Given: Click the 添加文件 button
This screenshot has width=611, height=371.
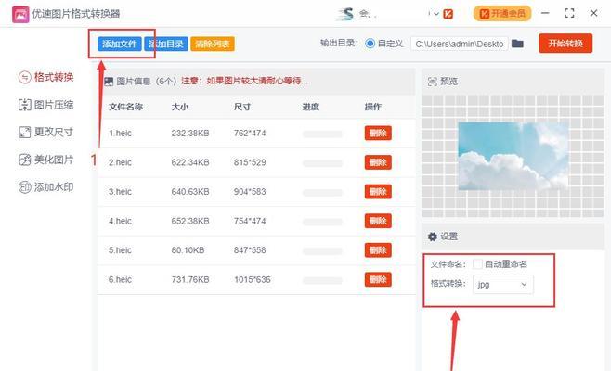Looking at the screenshot, I should [x=119, y=44].
